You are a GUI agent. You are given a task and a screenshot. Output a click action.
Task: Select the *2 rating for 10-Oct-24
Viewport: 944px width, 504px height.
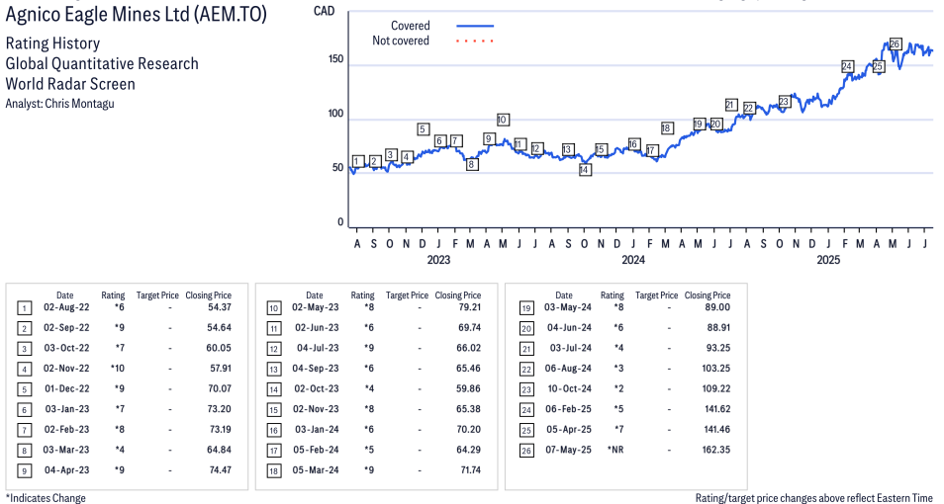click(618, 388)
